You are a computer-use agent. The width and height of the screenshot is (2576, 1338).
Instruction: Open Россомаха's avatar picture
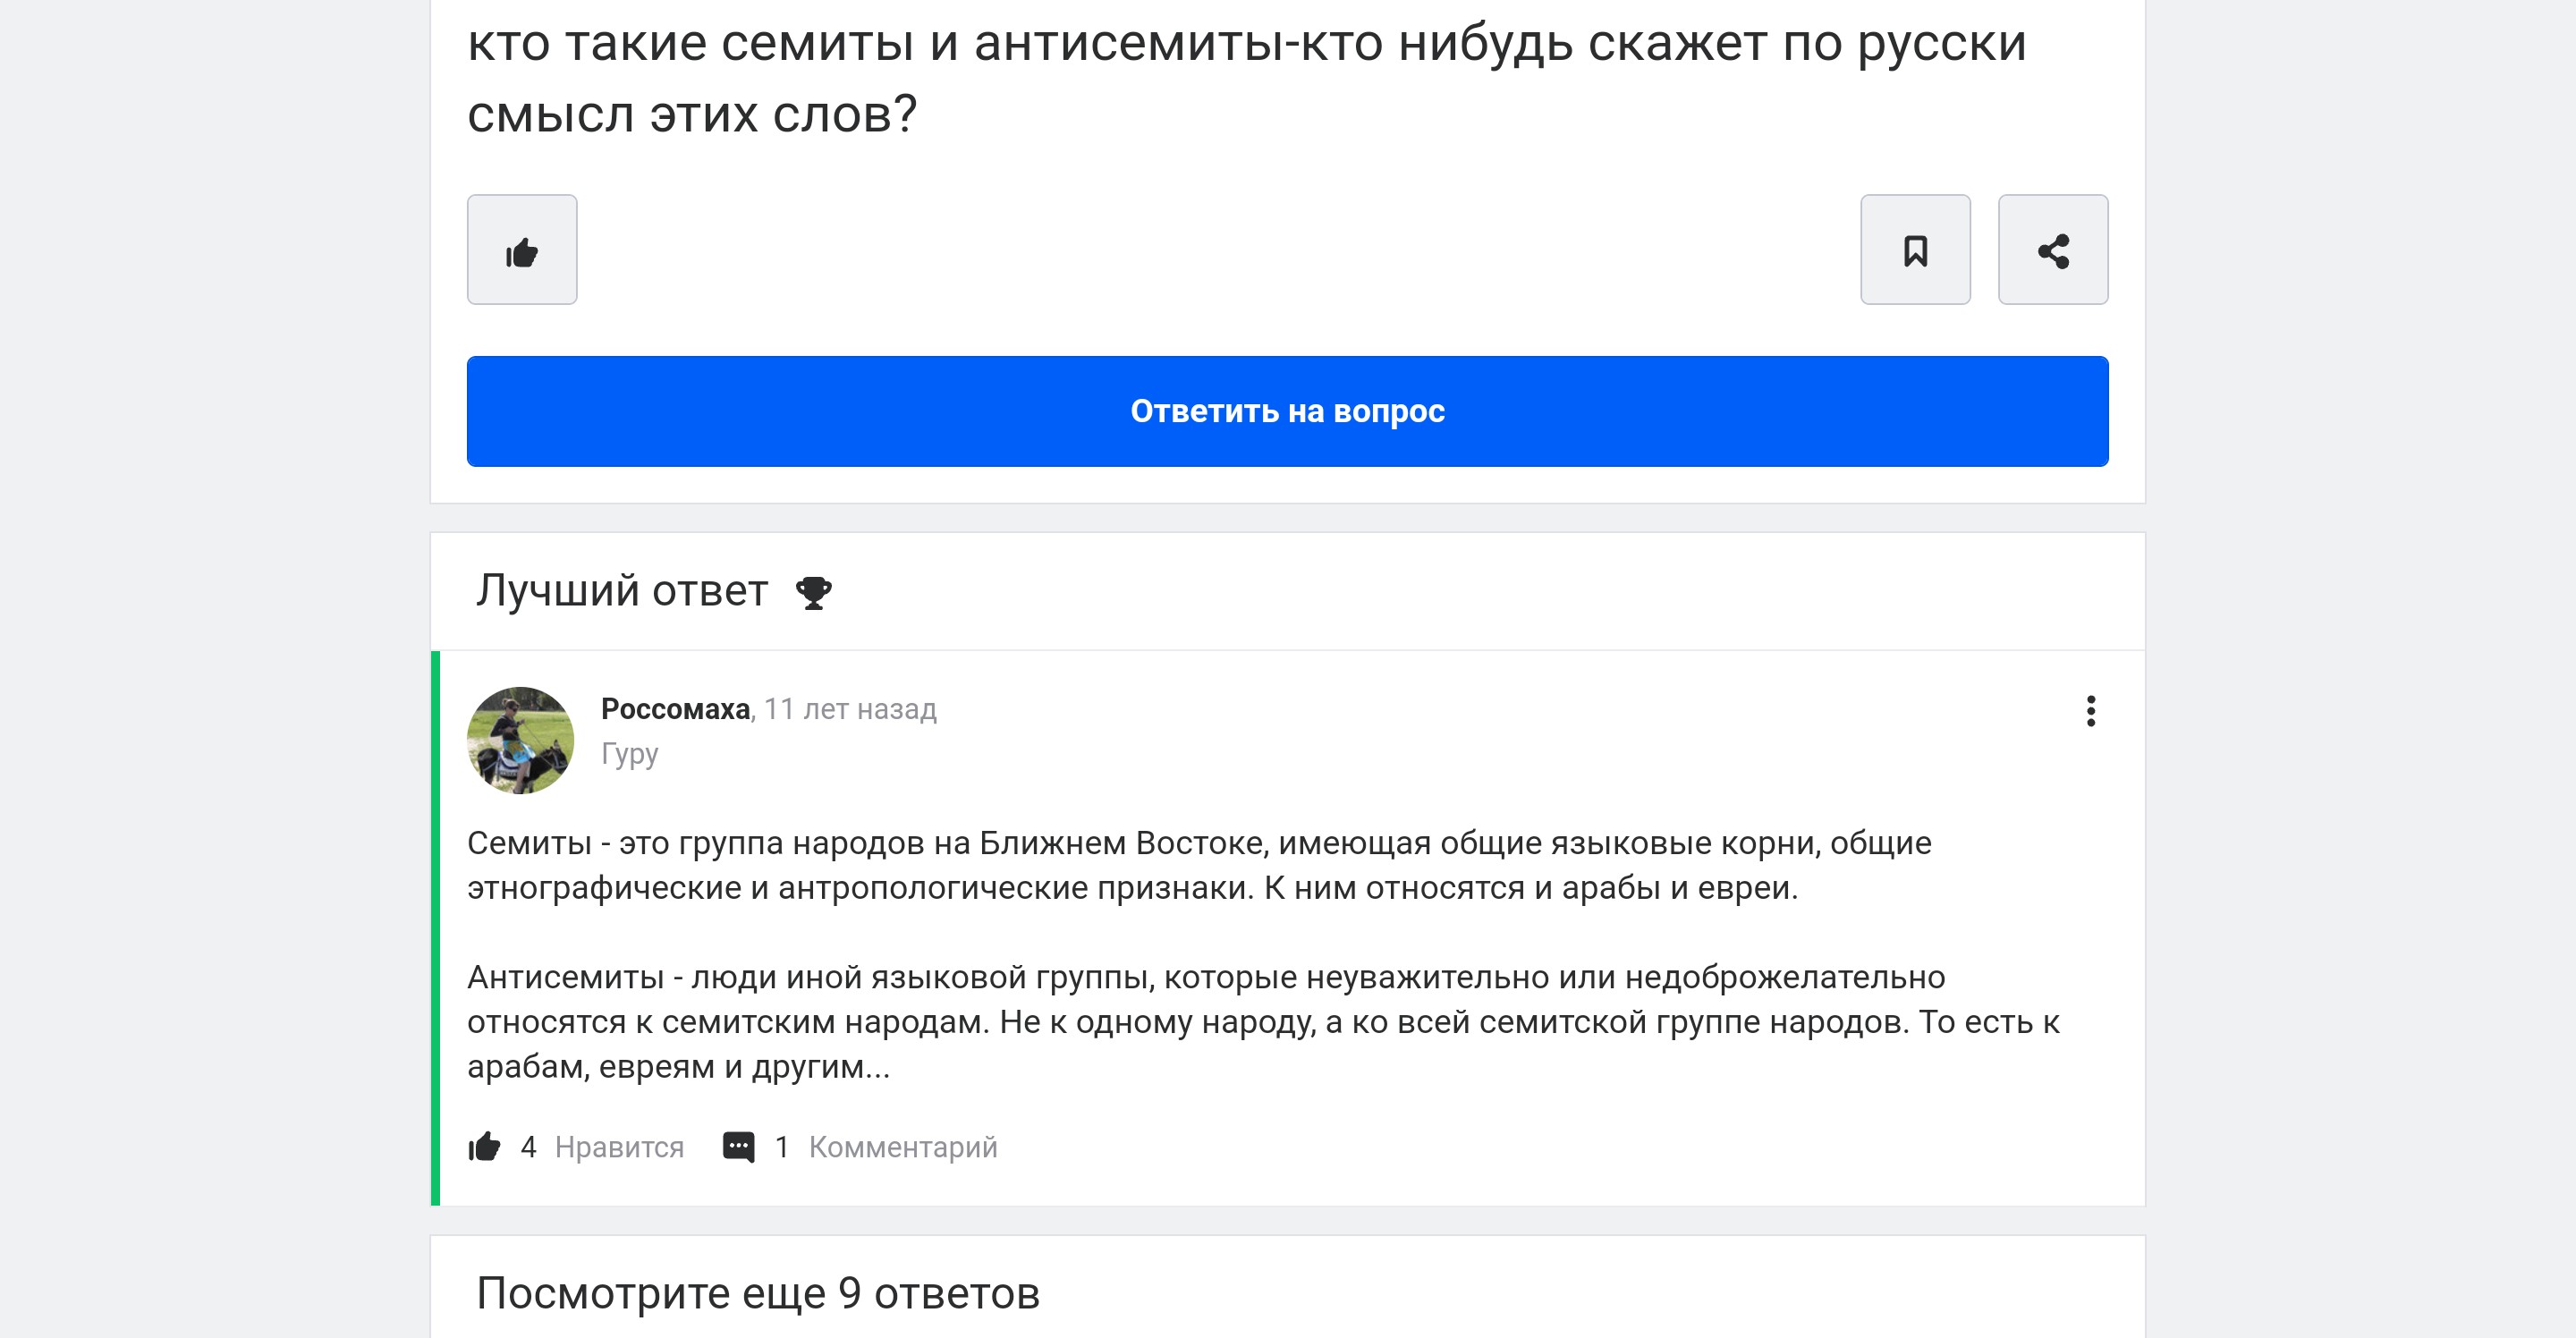[x=521, y=740]
